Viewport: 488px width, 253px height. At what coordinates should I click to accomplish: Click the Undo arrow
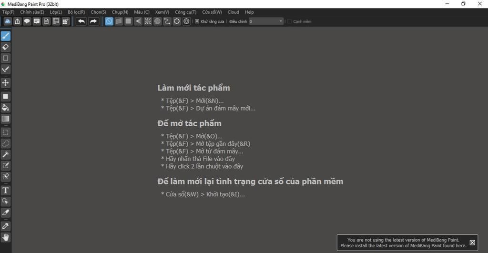pyautogui.click(x=81, y=21)
